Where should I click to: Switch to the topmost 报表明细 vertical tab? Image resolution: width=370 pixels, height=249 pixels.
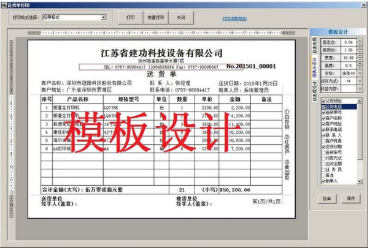tap(314, 45)
